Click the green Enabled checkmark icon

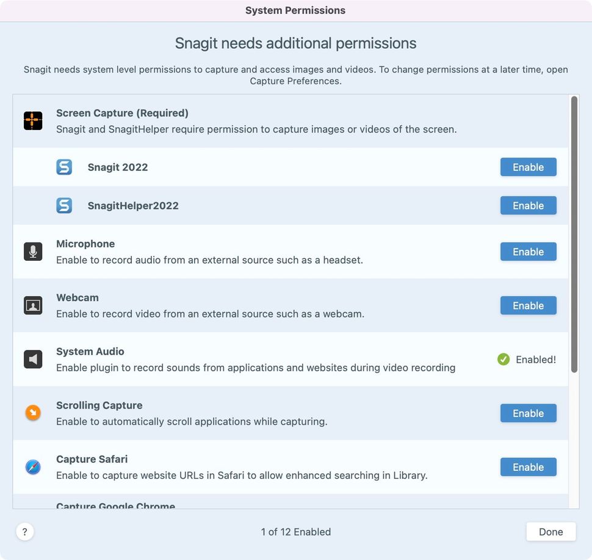tap(504, 359)
